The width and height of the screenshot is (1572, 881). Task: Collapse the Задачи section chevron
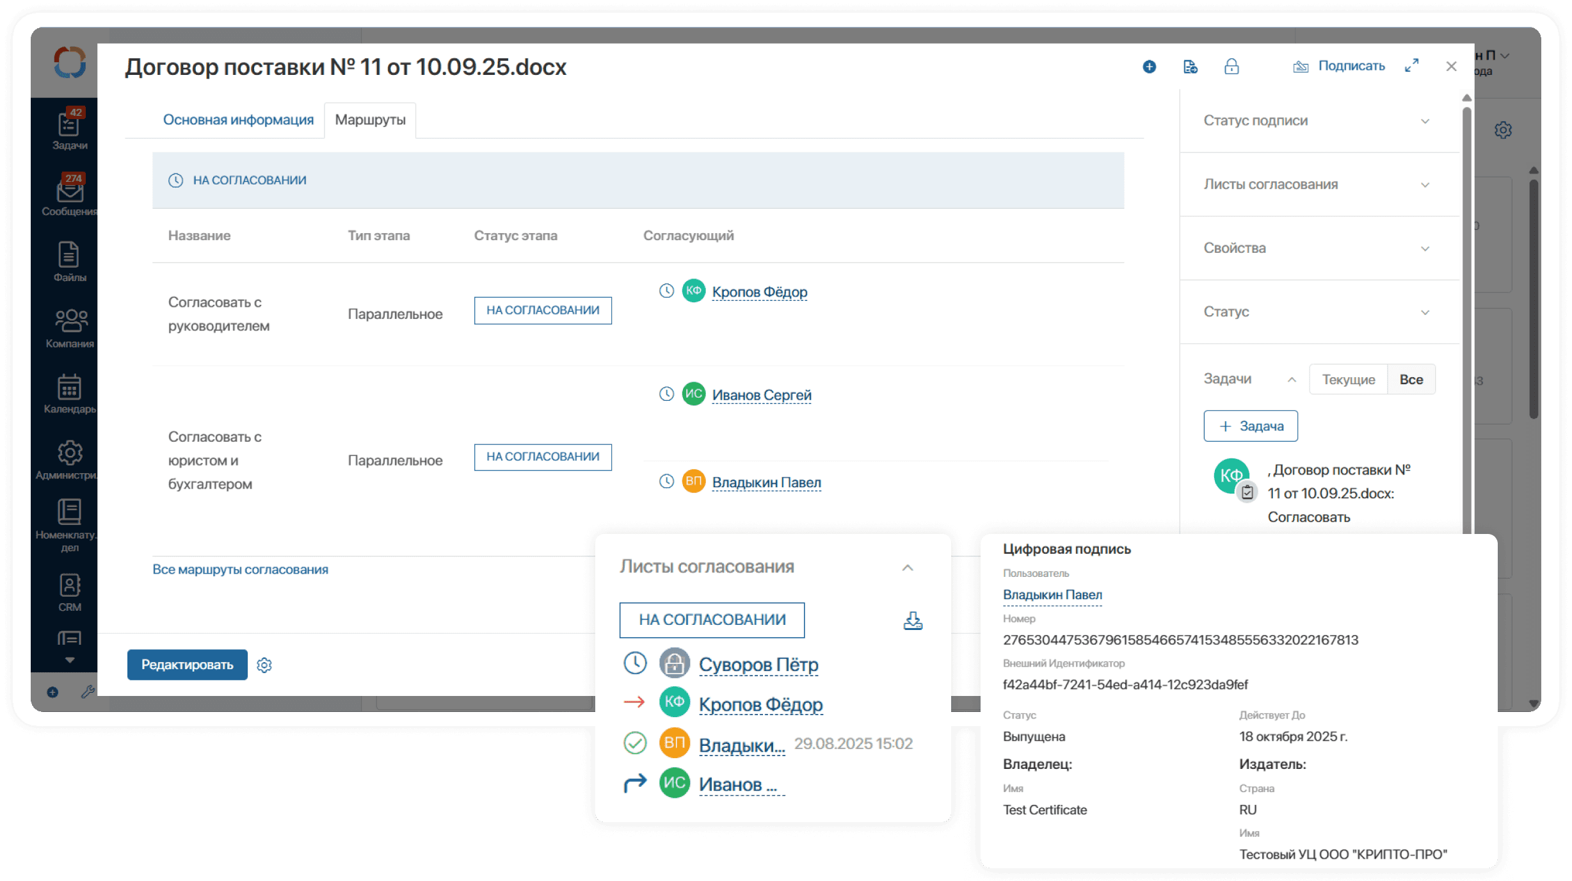coord(1292,380)
